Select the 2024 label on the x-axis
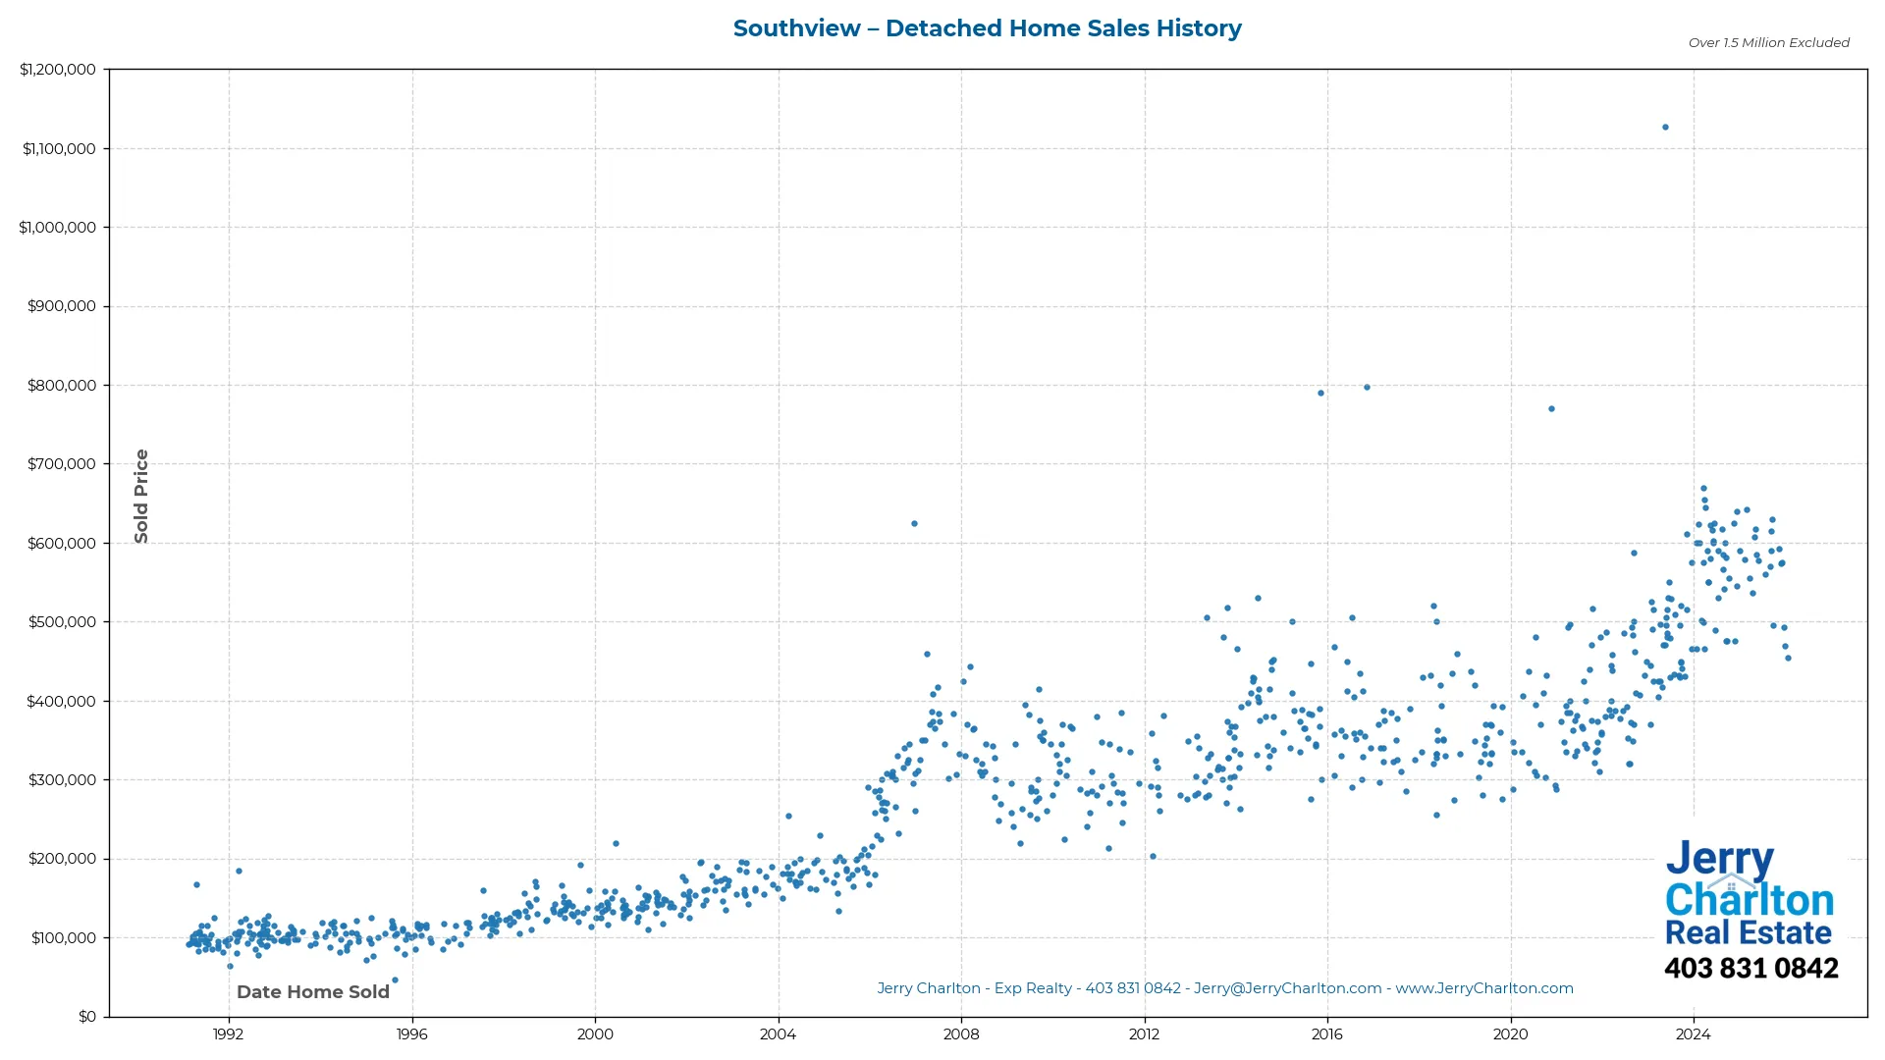Viewport: 1885px width, 1060px height. pyautogui.click(x=1694, y=1033)
